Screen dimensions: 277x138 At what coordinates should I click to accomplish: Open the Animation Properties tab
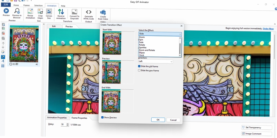57,118
